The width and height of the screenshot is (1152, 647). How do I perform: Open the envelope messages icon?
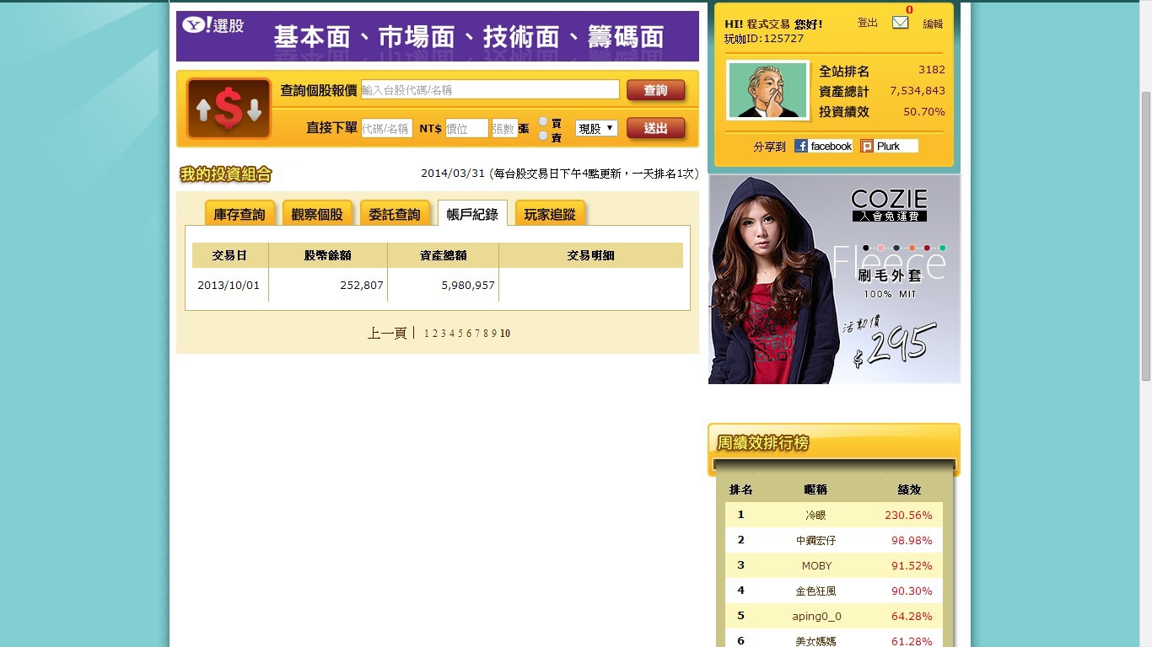point(900,23)
